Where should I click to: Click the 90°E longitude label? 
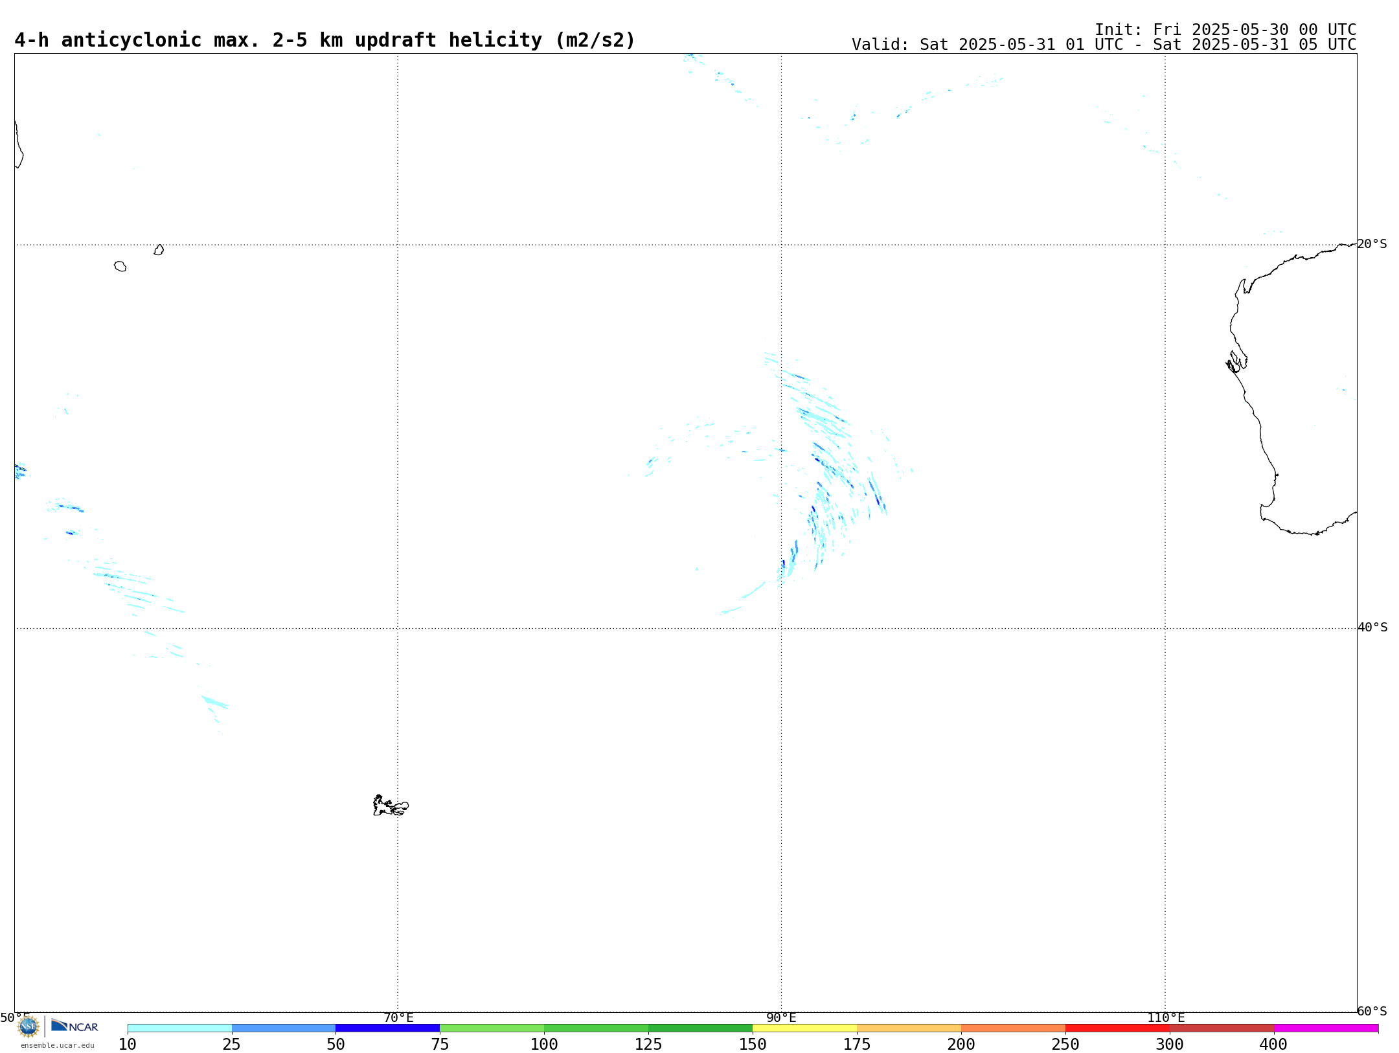tap(781, 1017)
